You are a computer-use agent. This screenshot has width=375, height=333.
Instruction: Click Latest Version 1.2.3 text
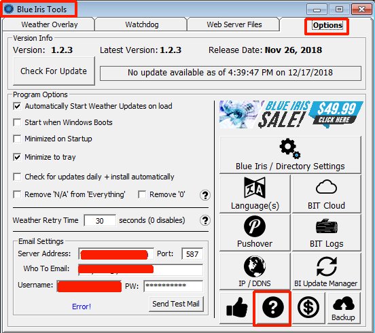point(141,50)
